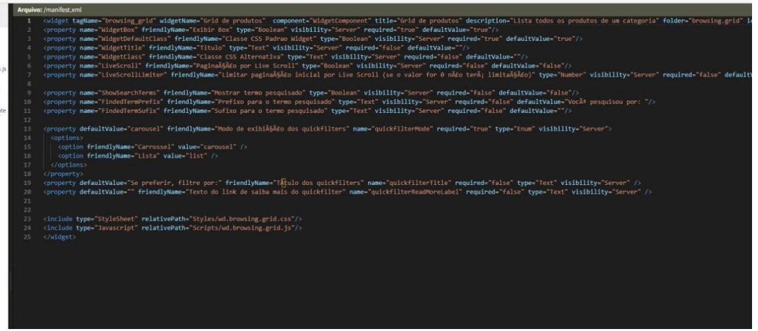Click line number 12 in the gutter
Screen dimensions: 758x331
tap(28, 120)
